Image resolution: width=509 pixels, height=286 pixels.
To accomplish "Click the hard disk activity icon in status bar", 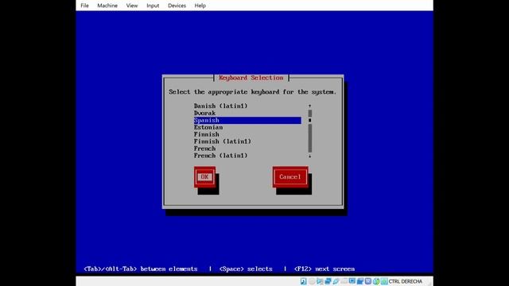I will tap(304, 281).
